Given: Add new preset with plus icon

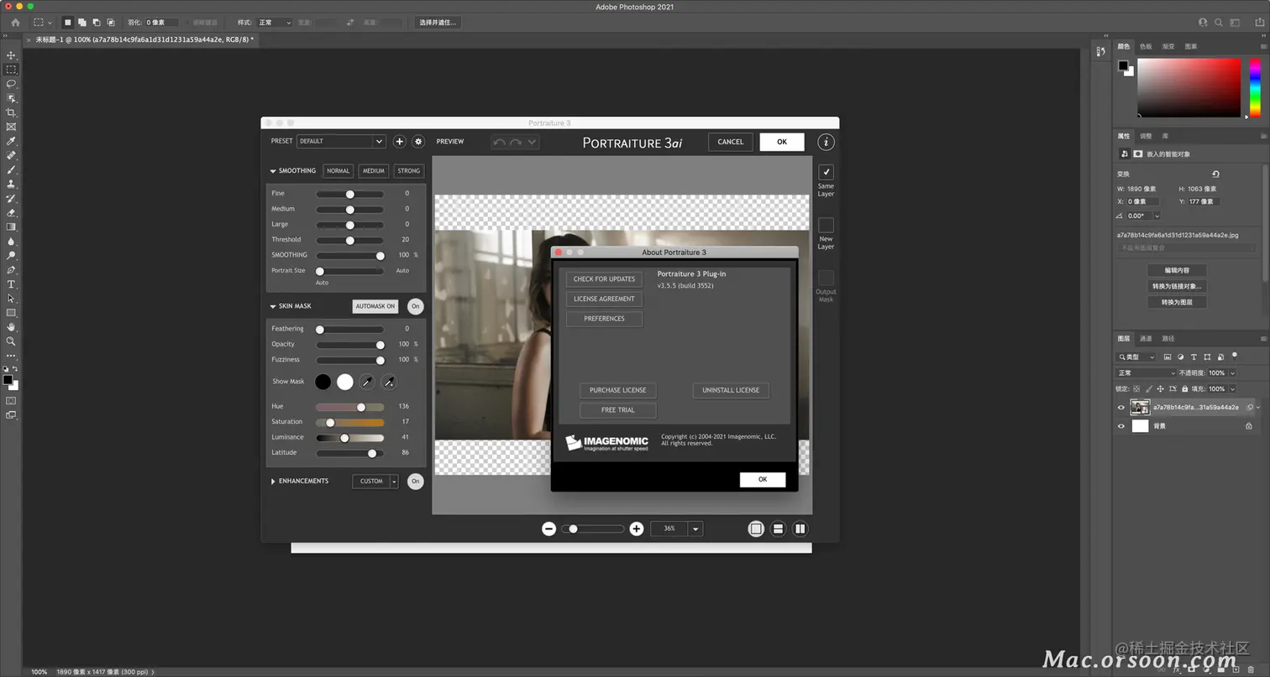Looking at the screenshot, I should 400,142.
